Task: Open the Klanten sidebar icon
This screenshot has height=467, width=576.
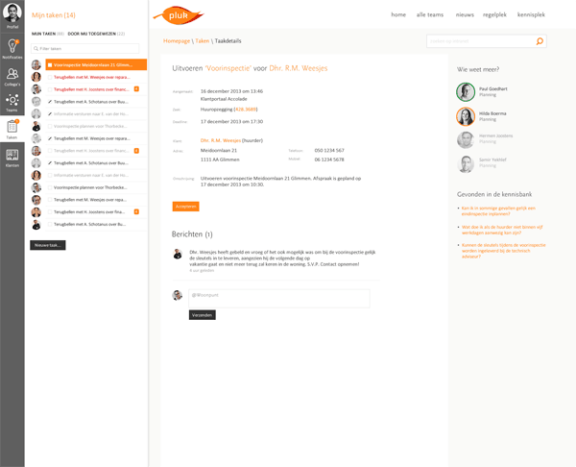Action: [x=12, y=158]
